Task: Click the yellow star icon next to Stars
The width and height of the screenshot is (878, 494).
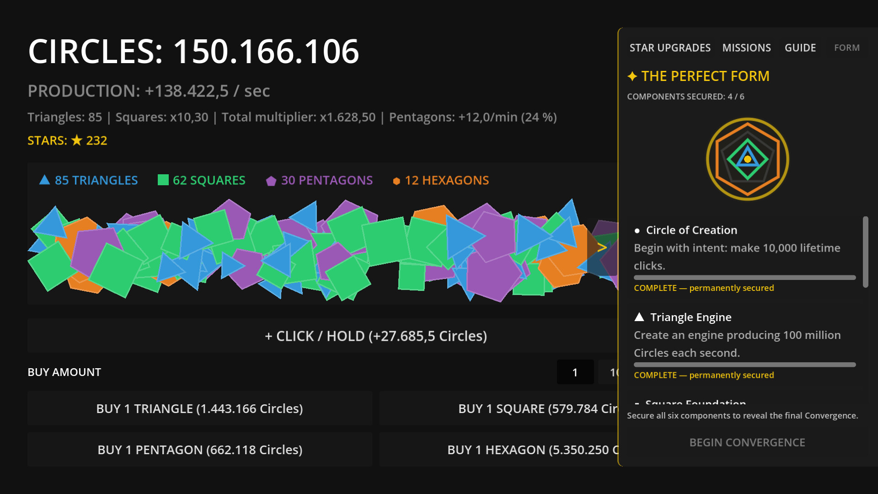Action: (x=77, y=140)
